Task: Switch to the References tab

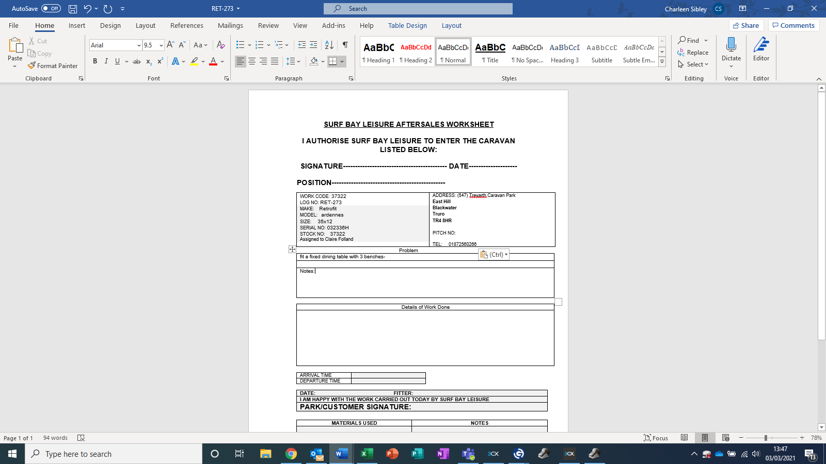Action: 186,26
